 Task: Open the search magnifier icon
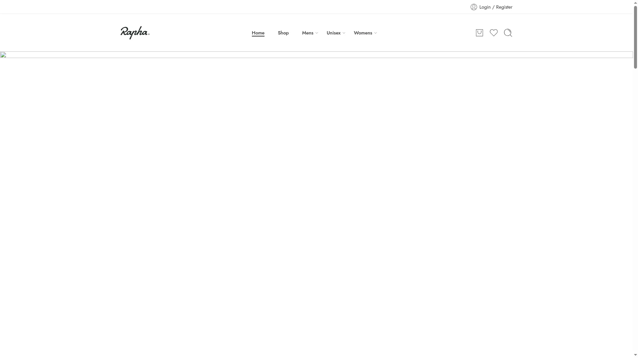pyautogui.click(x=508, y=33)
